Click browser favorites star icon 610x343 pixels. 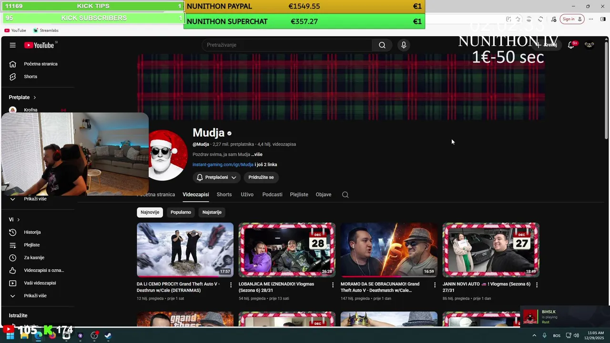518,19
